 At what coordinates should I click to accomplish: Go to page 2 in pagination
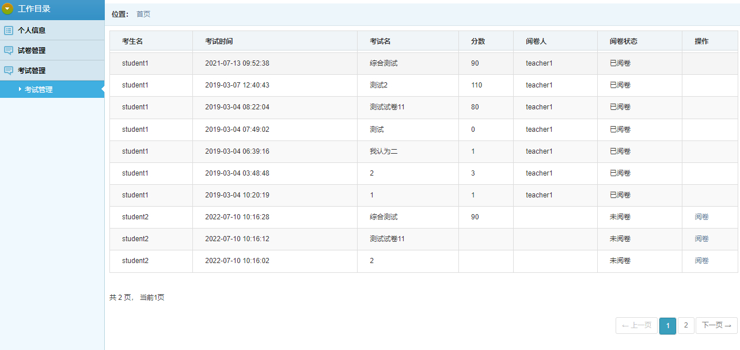click(x=685, y=325)
